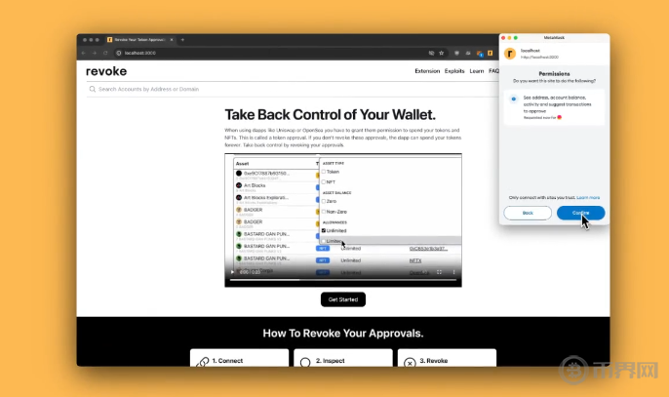The width and height of the screenshot is (669, 397).
Task: Focus the Search Accounts by Address field
Action: (293, 89)
